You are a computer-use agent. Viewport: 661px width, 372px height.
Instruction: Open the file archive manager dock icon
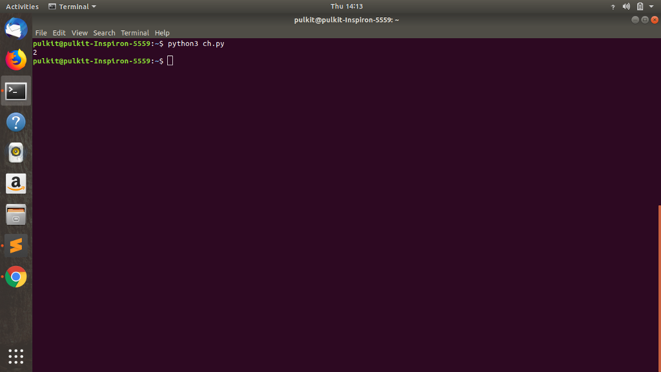pyautogui.click(x=16, y=214)
